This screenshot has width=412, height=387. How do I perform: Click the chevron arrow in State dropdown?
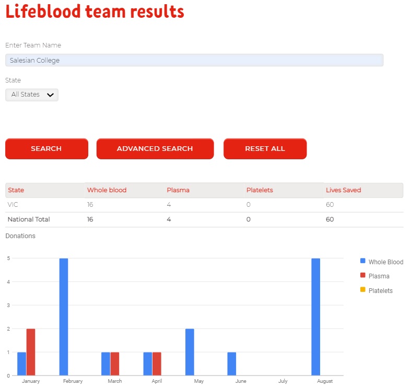coord(50,95)
